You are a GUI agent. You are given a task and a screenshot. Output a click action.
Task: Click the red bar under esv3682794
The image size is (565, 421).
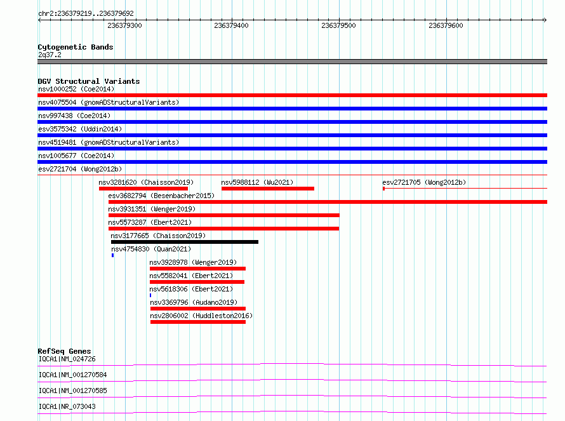pyautogui.click(x=328, y=202)
